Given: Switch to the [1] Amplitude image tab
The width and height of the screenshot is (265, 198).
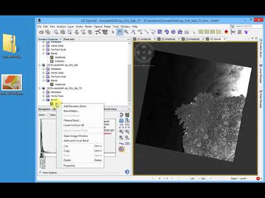Looking at the screenshot, I should click(x=144, y=39).
